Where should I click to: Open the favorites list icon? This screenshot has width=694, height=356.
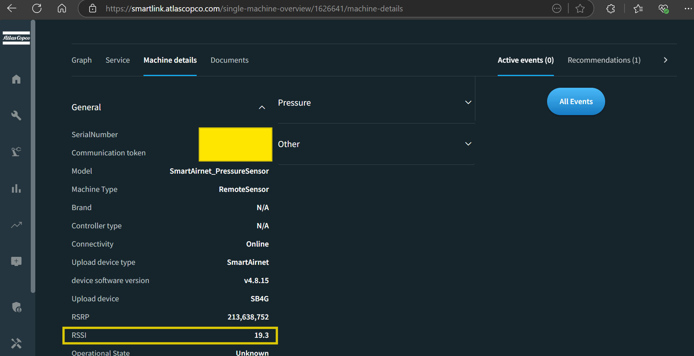638,8
